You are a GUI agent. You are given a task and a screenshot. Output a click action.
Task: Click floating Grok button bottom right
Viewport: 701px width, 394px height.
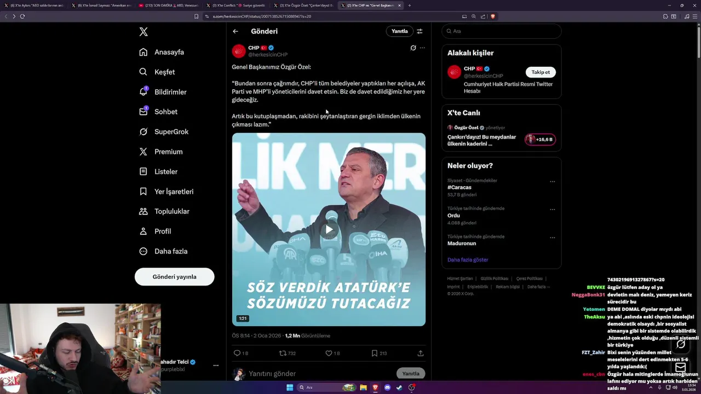pyautogui.click(x=681, y=344)
